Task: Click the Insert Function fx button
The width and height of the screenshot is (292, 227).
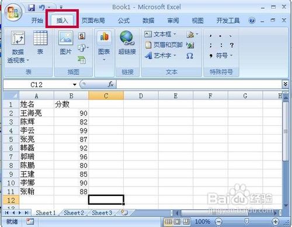Action: point(110,84)
